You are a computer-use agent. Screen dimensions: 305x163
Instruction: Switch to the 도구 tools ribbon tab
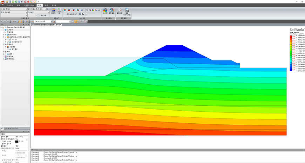[46, 5]
